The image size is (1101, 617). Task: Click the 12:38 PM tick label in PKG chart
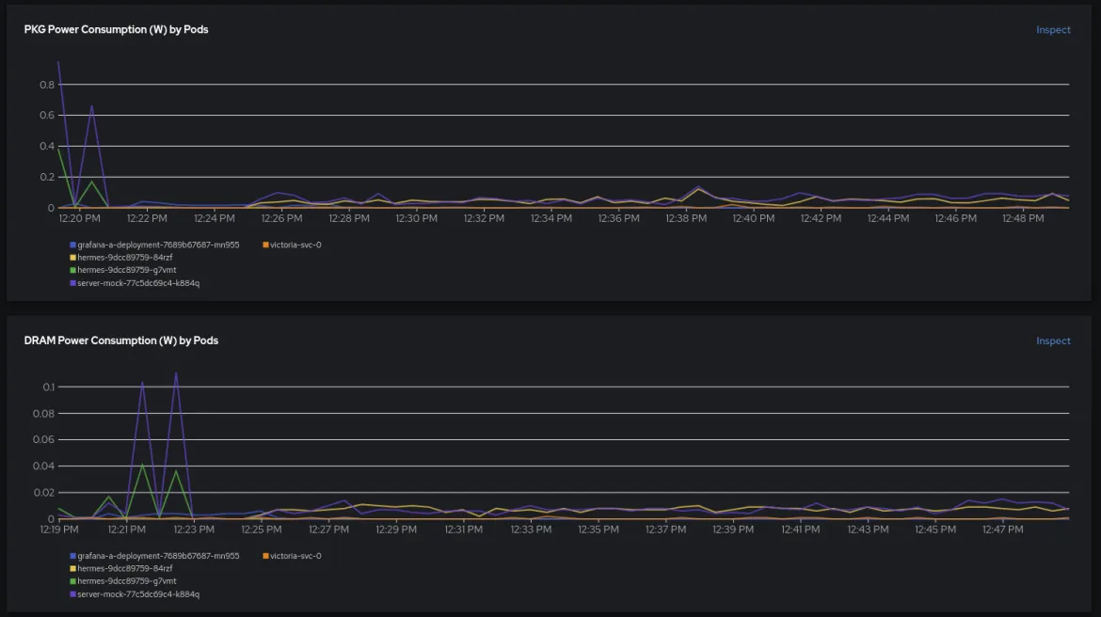[686, 219]
